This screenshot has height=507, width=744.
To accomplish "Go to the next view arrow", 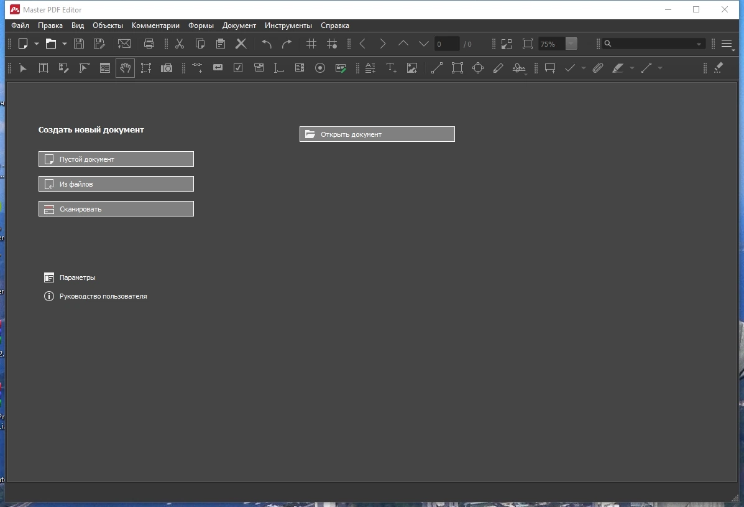I will (383, 44).
